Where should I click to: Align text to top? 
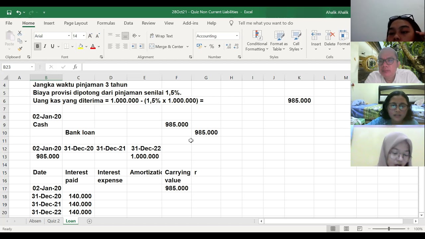coord(110,36)
